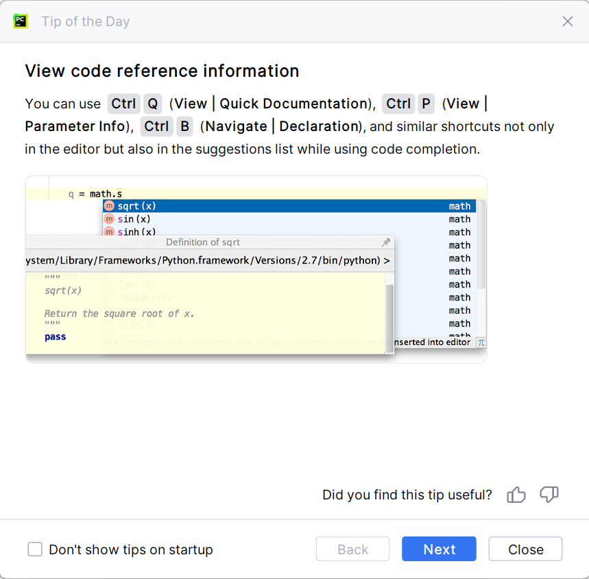Click the method icon beside sin(x)
This screenshot has width=589, height=579.
point(109,219)
